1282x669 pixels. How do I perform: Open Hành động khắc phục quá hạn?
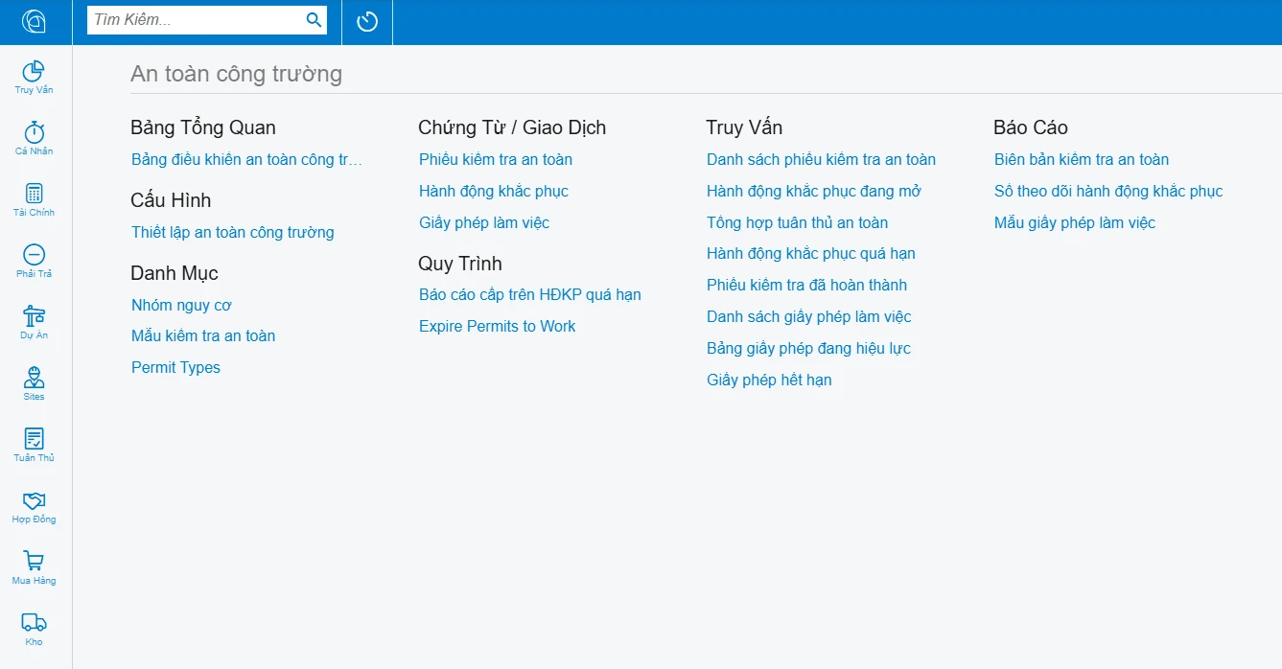coord(811,254)
